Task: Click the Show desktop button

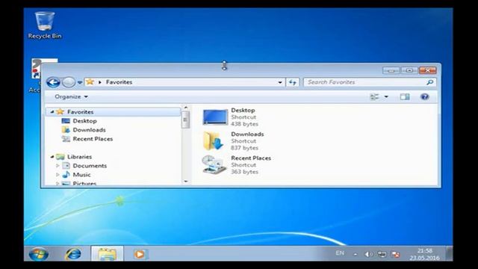Action: [450, 254]
